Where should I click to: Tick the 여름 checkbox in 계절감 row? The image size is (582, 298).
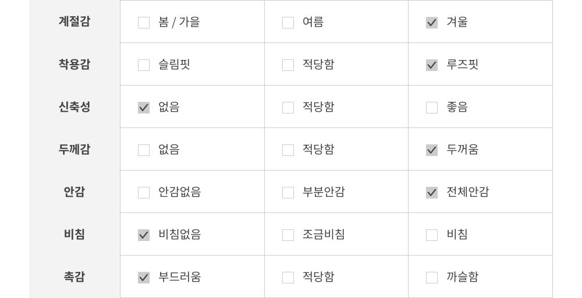[x=288, y=23]
